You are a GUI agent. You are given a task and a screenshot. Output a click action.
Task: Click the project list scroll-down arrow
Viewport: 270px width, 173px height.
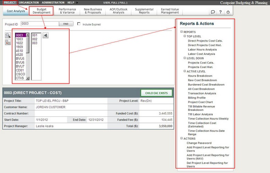(27, 79)
